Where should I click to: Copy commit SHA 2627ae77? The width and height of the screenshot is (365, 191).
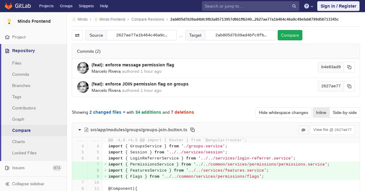click(x=349, y=86)
